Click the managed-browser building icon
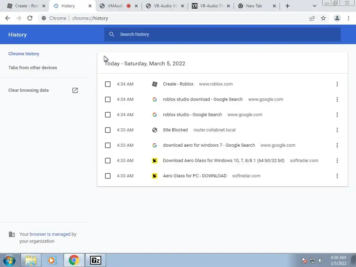Screen dimensions: 356x267 click(x=11, y=234)
